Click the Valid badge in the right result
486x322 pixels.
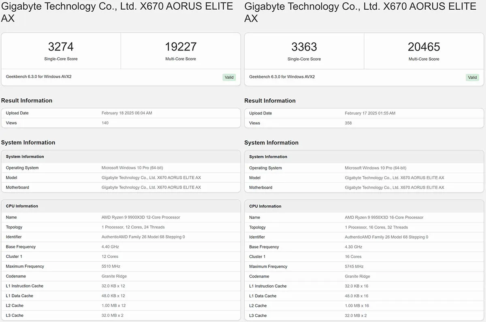pyautogui.click(x=473, y=77)
